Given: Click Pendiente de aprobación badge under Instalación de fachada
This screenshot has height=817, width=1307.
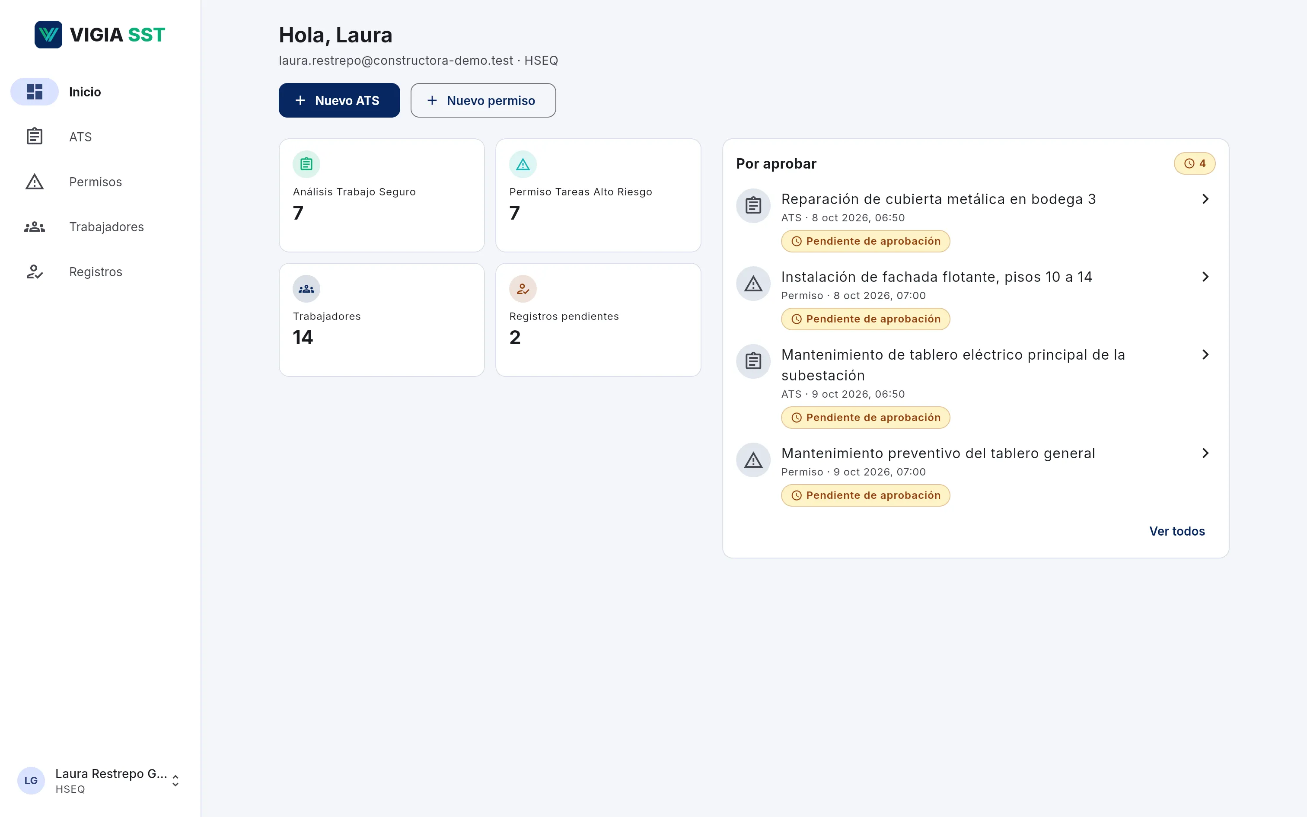Looking at the screenshot, I should click(865, 319).
